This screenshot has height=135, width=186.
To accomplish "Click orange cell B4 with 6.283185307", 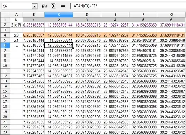I will (34, 35).
